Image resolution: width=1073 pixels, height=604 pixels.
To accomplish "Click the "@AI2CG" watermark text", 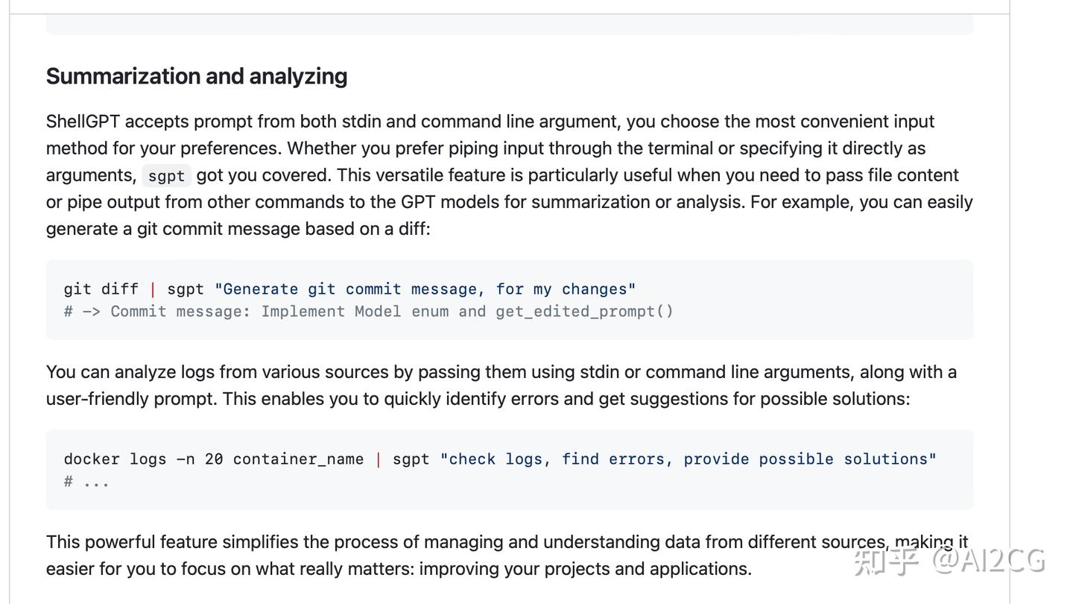I will click(990, 561).
